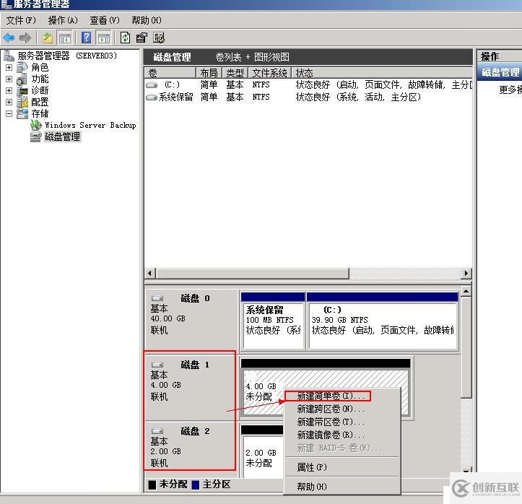This screenshot has height=504, width=522.
Task: Choose 新建跨区卷(N)... from context menu
Action: click(x=342, y=409)
